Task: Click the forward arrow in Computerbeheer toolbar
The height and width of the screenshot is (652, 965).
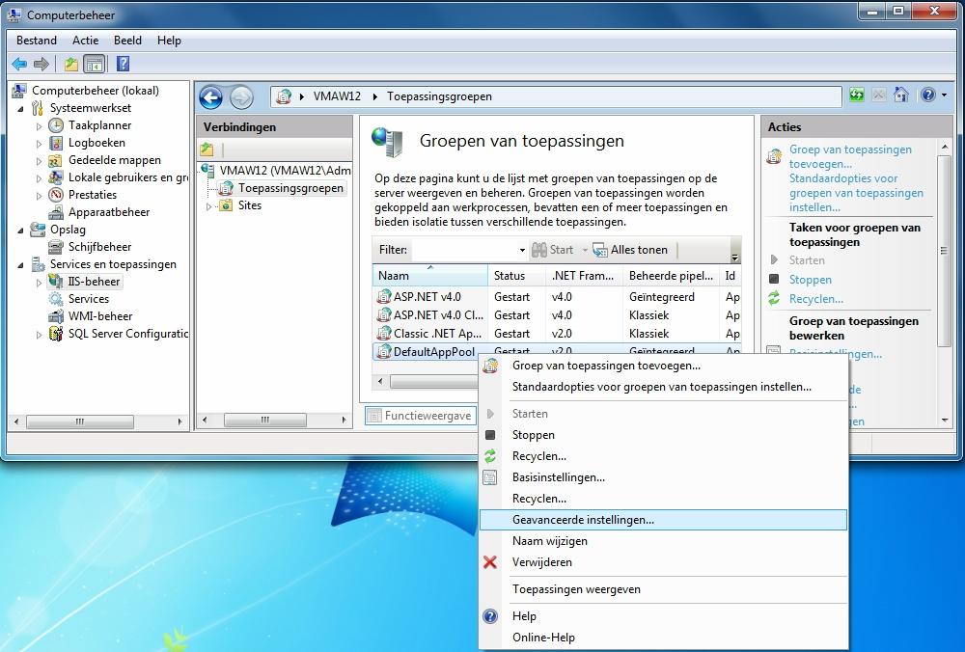Action: coord(41,64)
